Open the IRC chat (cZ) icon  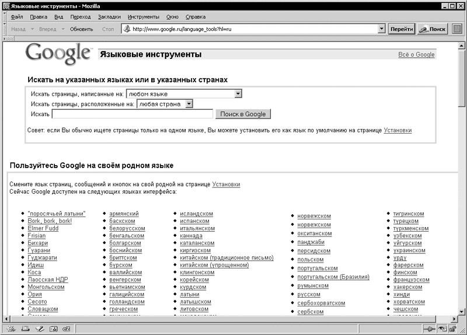[67, 329]
